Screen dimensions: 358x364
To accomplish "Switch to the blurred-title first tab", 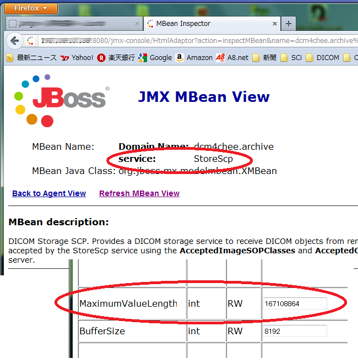I will coord(74,24).
